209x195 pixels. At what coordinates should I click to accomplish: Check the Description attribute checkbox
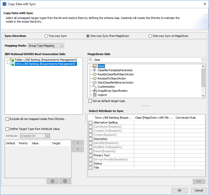(x=90, y=139)
